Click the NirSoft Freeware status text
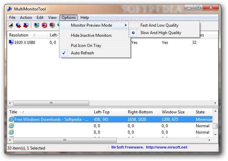Viewport: 228px width, 161px height. click(x=128, y=147)
